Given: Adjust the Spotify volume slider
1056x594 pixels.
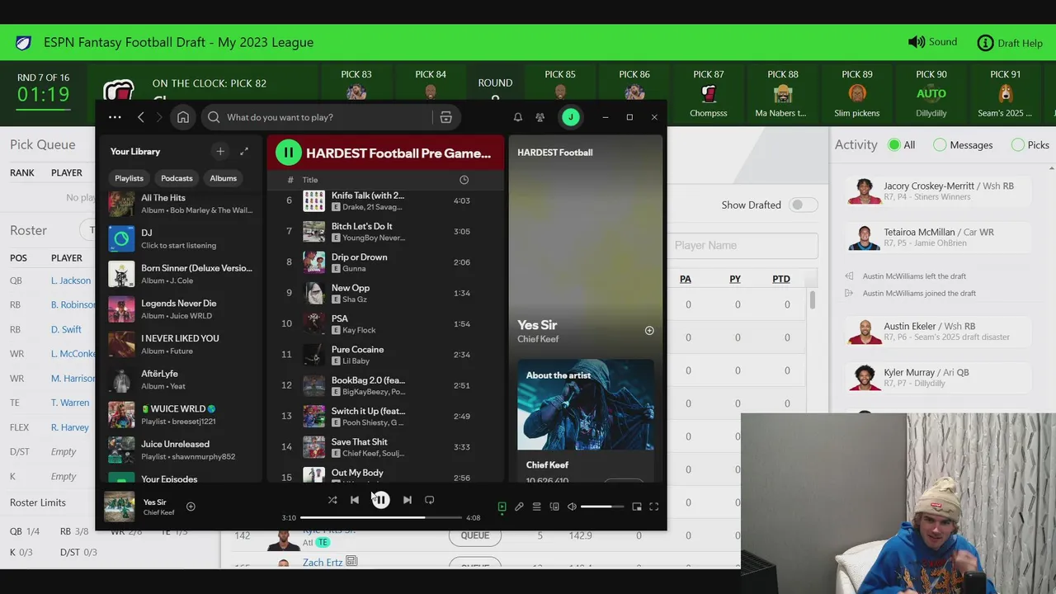Looking at the screenshot, I should 602,507.
